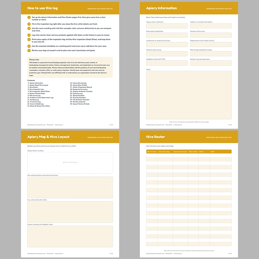The width and height of the screenshot is (259, 259).
Task: Select contents entry '19 Supplier & Mentor Contacts'
Action: (x=81, y=91)
